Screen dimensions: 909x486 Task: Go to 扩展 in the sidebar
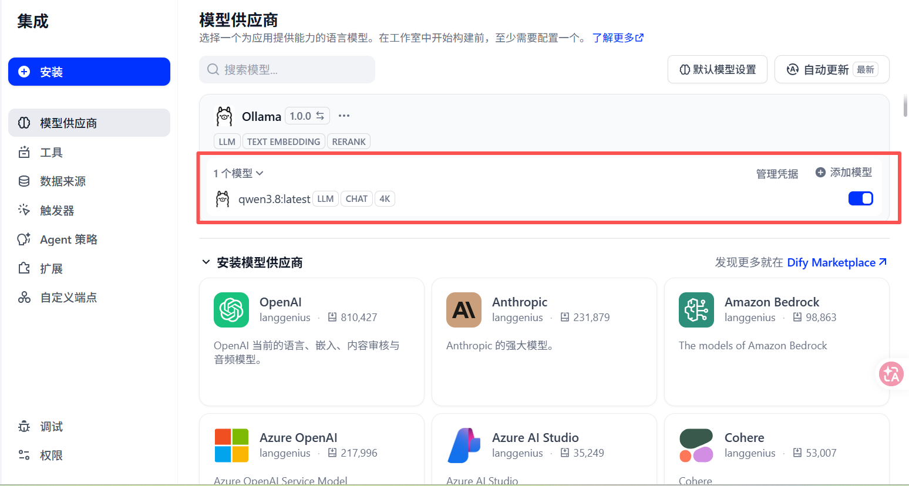[x=89, y=268]
